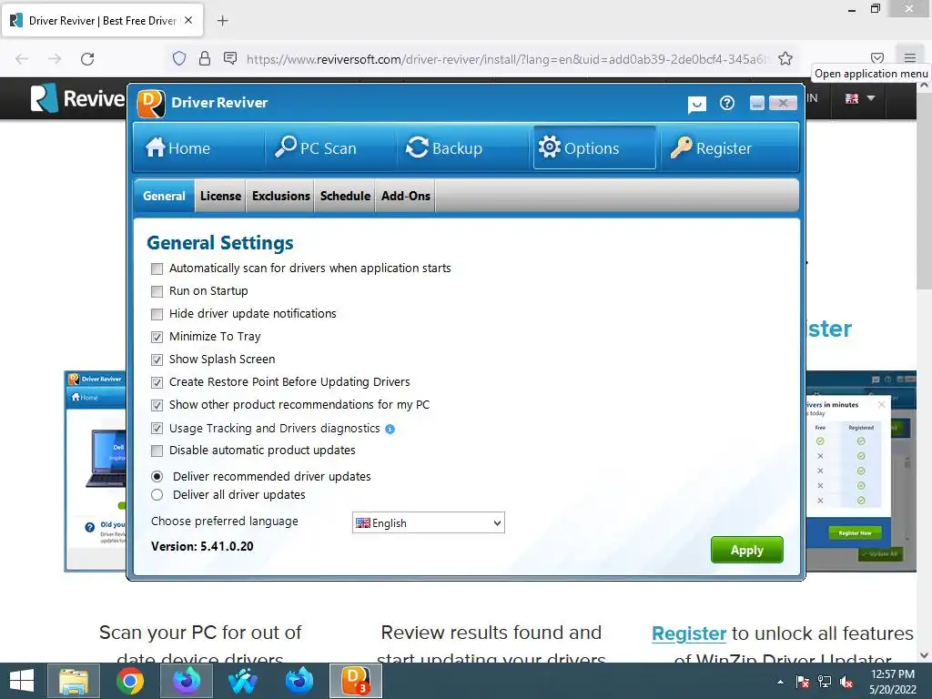Open a new browser tab

(x=222, y=21)
